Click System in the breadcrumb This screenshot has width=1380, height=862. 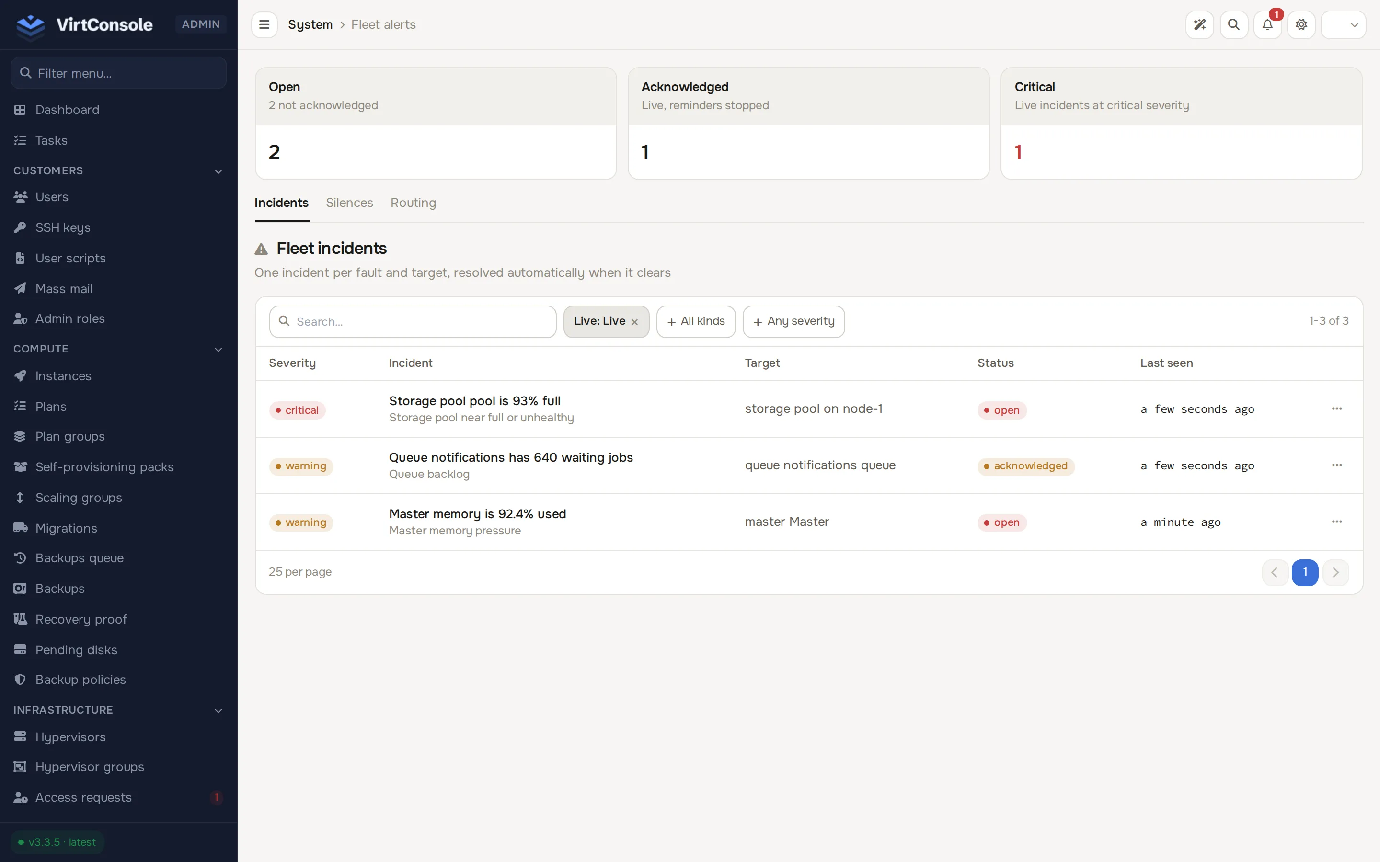pos(310,24)
